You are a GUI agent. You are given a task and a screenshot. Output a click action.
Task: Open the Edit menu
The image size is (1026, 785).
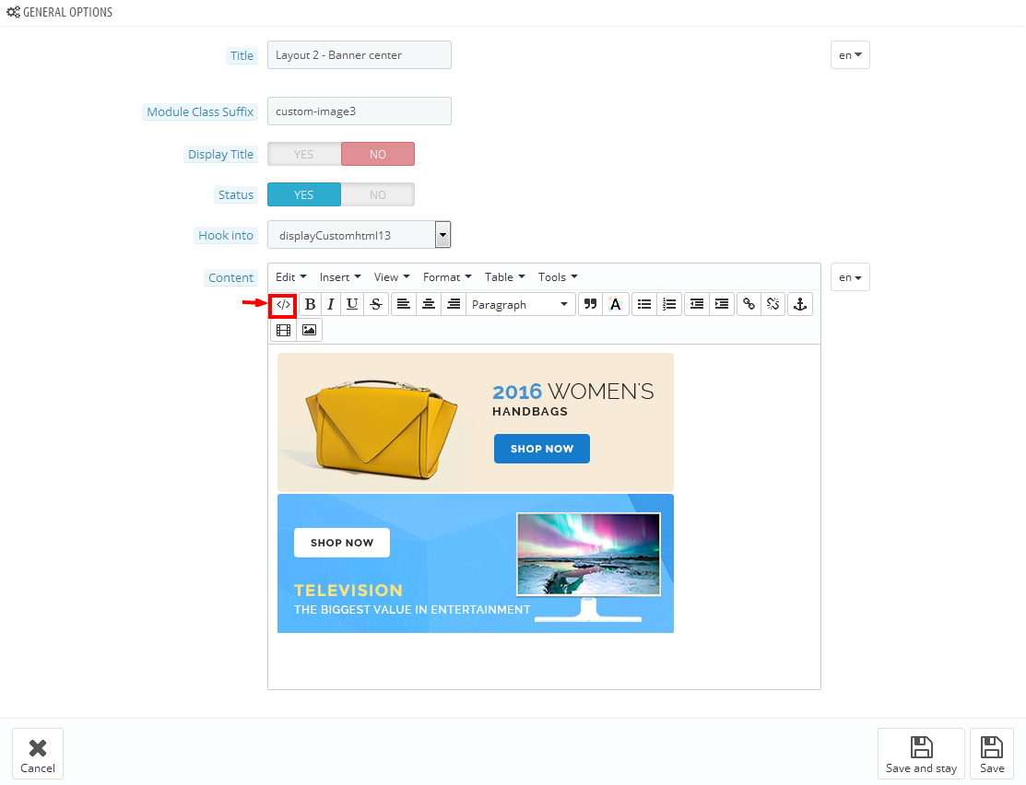(291, 277)
